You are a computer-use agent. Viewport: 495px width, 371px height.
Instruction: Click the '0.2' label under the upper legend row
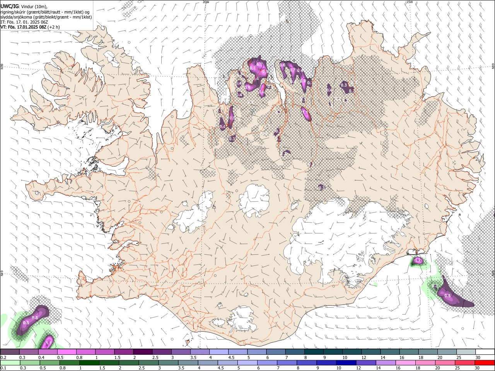(3, 357)
